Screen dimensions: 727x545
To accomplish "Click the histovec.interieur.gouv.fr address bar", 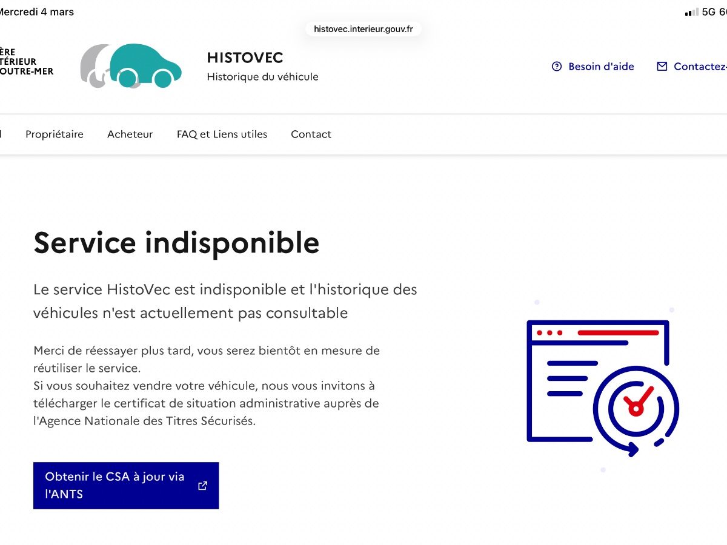I will 363,29.
